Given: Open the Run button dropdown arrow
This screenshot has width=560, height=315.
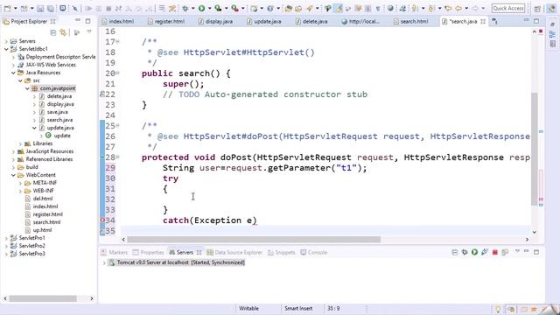Looking at the screenshot, I should (x=209, y=8).
